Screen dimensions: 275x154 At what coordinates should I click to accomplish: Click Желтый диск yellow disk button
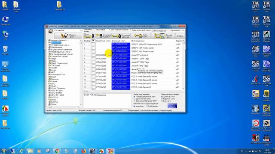(163, 36)
